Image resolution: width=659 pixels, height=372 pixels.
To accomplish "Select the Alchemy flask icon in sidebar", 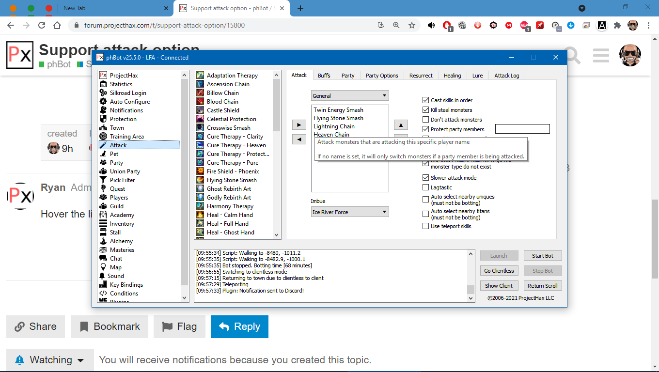I will coord(103,241).
